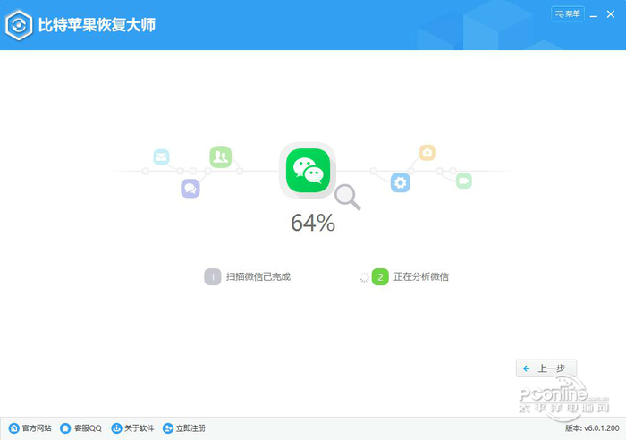Click the 正在分析微信 status text

421,276
